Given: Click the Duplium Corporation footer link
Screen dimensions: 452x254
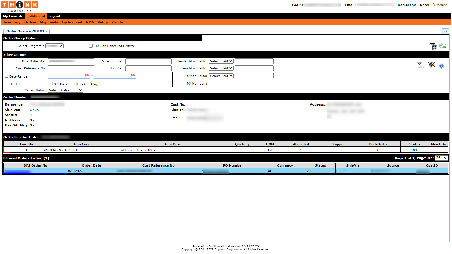Looking at the screenshot, I should (228, 249).
